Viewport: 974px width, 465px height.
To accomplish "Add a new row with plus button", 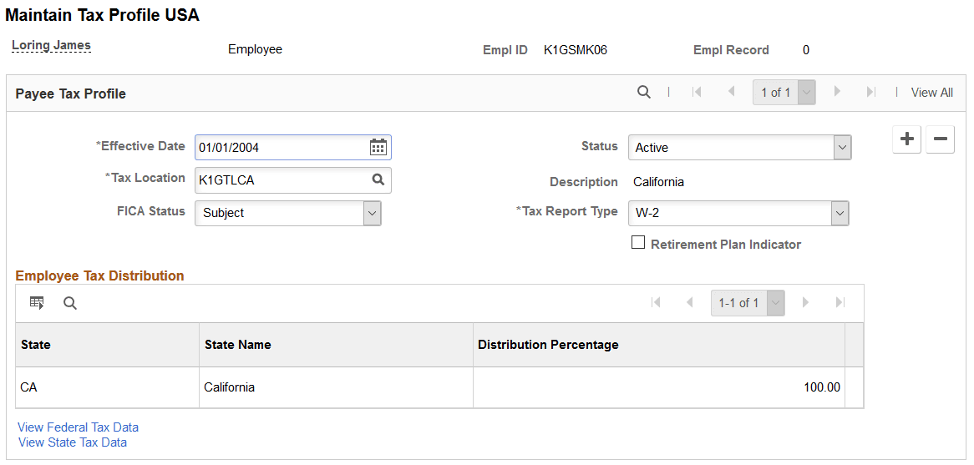I will (x=907, y=140).
